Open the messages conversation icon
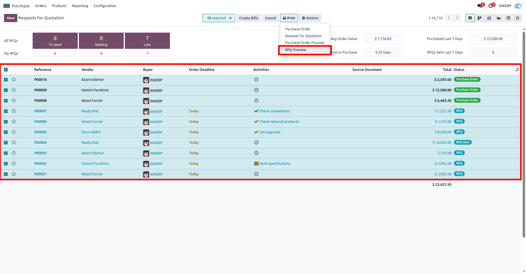Screen dimensions: 526x274 pyautogui.click(x=480, y=6)
